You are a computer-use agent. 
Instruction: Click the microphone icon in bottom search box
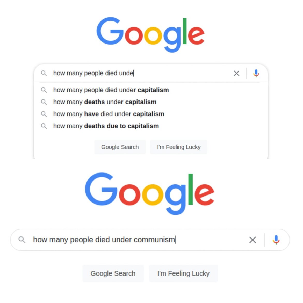point(276,240)
